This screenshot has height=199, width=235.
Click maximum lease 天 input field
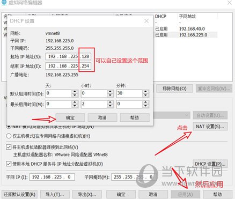[58, 104]
